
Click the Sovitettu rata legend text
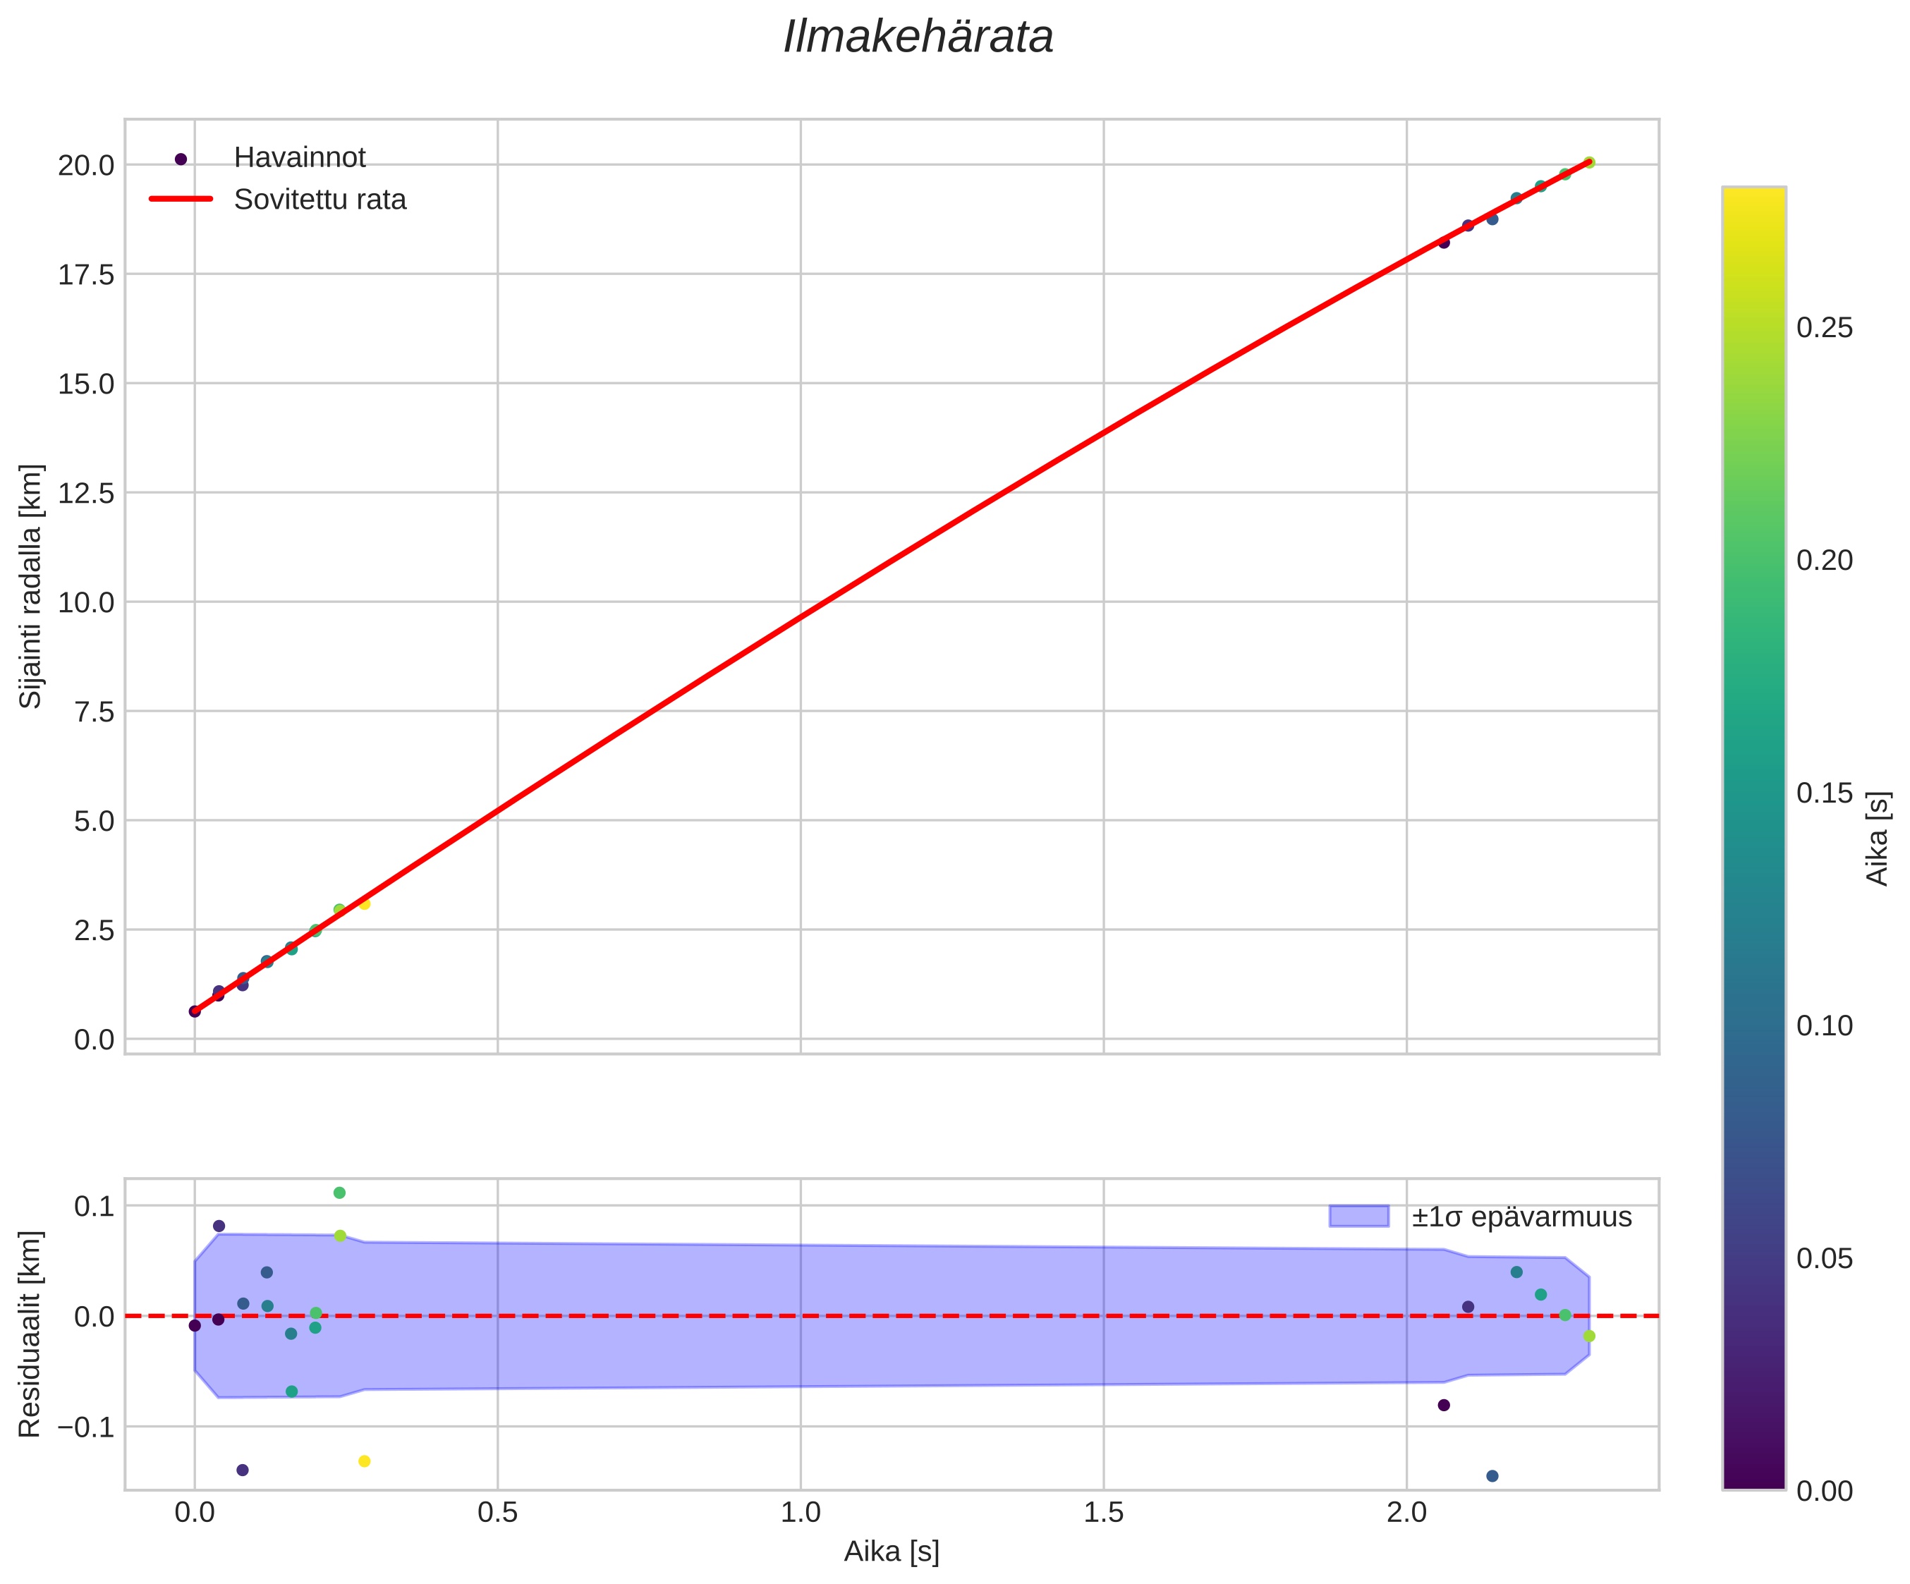click(320, 200)
